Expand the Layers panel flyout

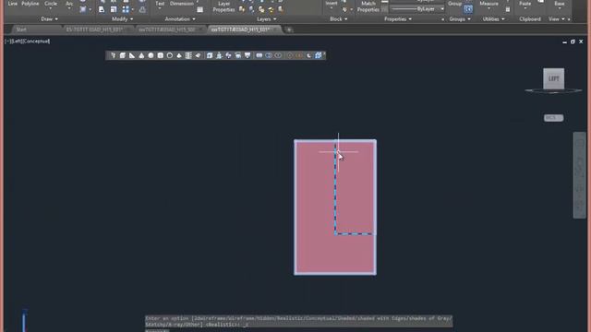tap(267, 18)
